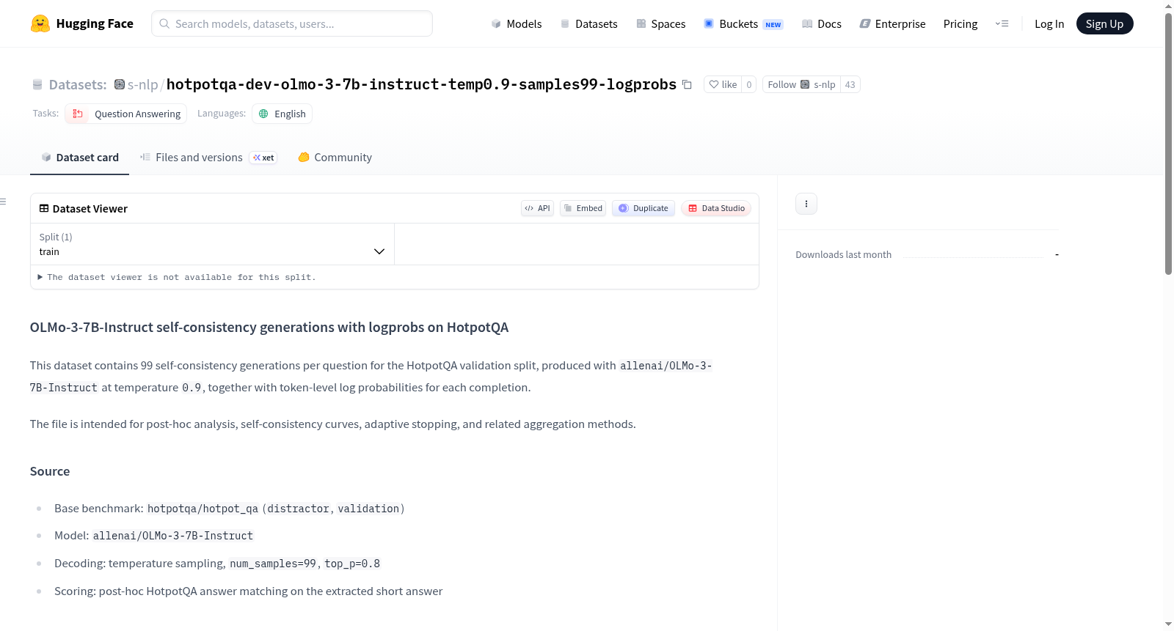Click the Duplicate button
The height and width of the screenshot is (631, 1174).
click(x=643, y=208)
